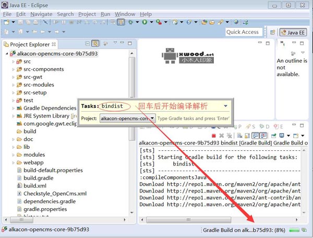Switch to the Java EE perspective
The image size is (313, 238).
(293, 32)
